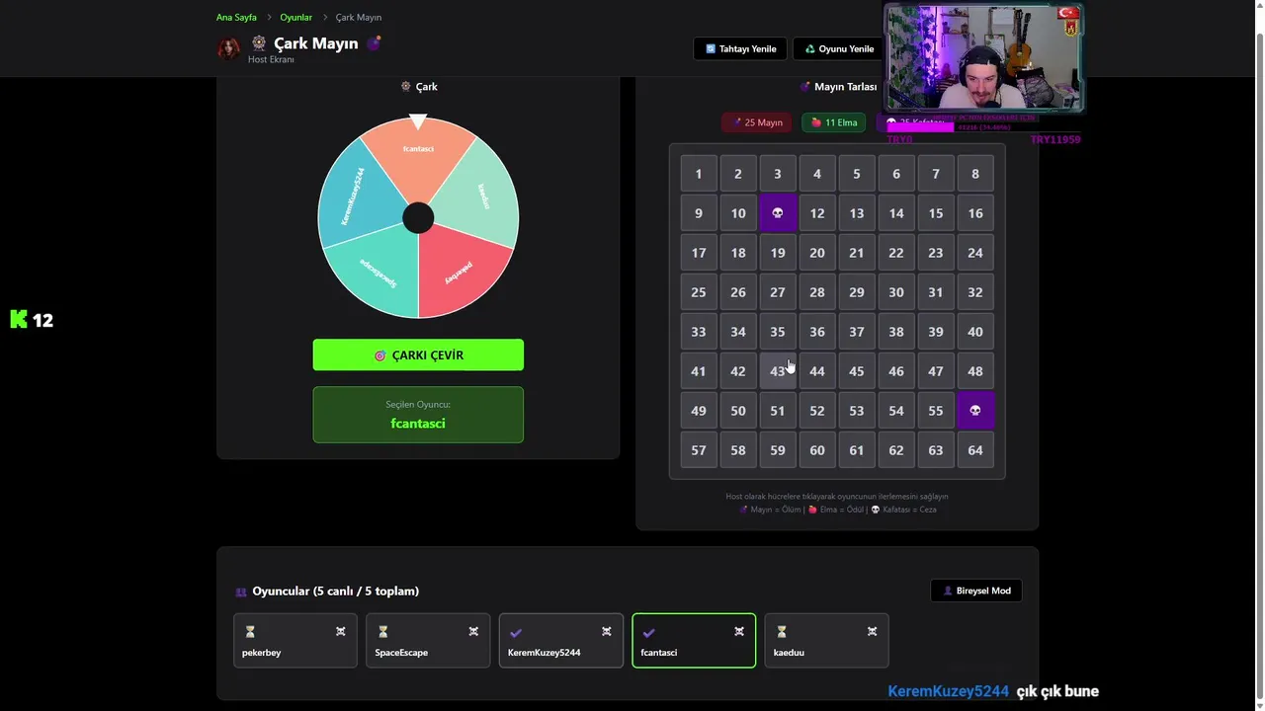
Task: Select the kaeduu player card
Action: 826,641
